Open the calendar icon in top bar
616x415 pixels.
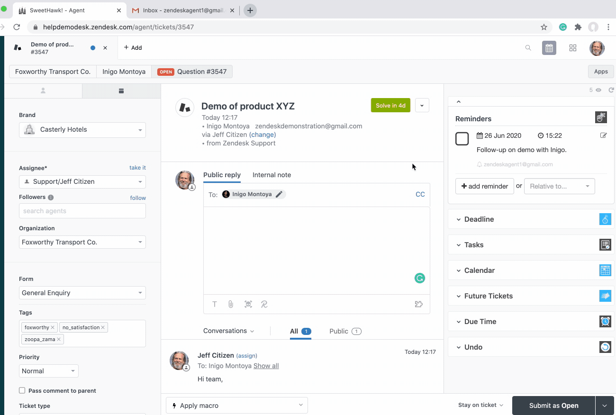549,48
